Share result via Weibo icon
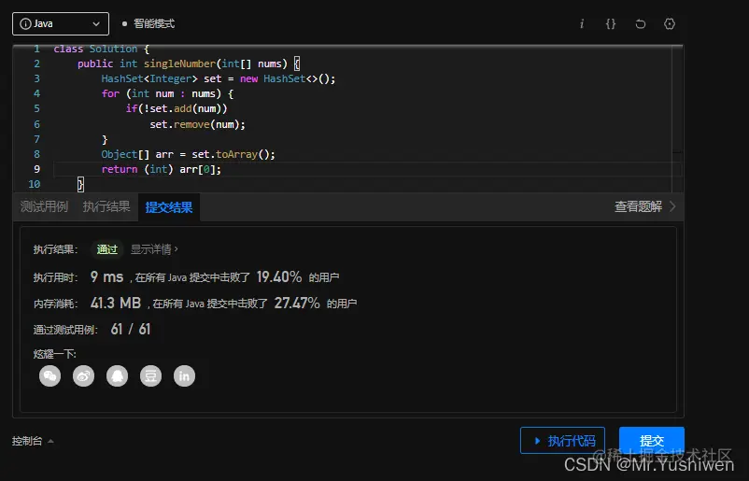This screenshot has height=481, width=749. (x=84, y=376)
